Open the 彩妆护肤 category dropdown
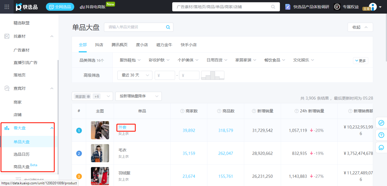387x186 pixels. tap(159, 60)
